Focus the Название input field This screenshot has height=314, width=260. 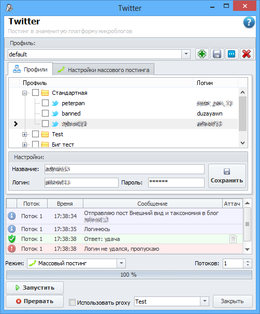124,169
